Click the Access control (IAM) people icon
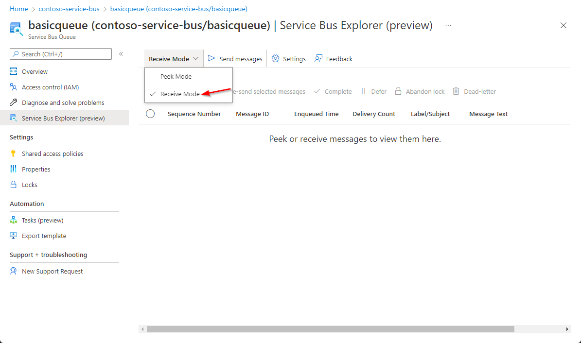Viewport: 581px width, 343px height. click(13, 86)
